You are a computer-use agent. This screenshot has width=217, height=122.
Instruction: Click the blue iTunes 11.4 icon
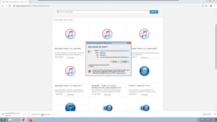pyautogui.click(x=144, y=71)
